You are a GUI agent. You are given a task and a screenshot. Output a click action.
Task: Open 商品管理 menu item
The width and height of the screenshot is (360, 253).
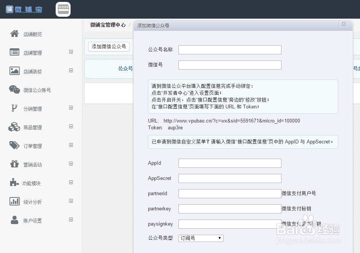[x=32, y=127]
